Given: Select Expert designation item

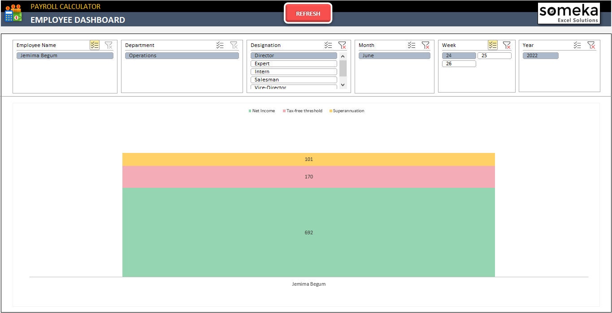Looking at the screenshot, I should coord(294,63).
